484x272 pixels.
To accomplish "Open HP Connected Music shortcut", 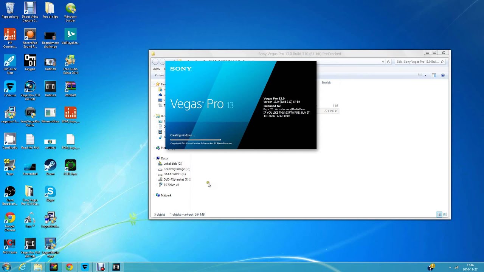I will pos(10,38).
